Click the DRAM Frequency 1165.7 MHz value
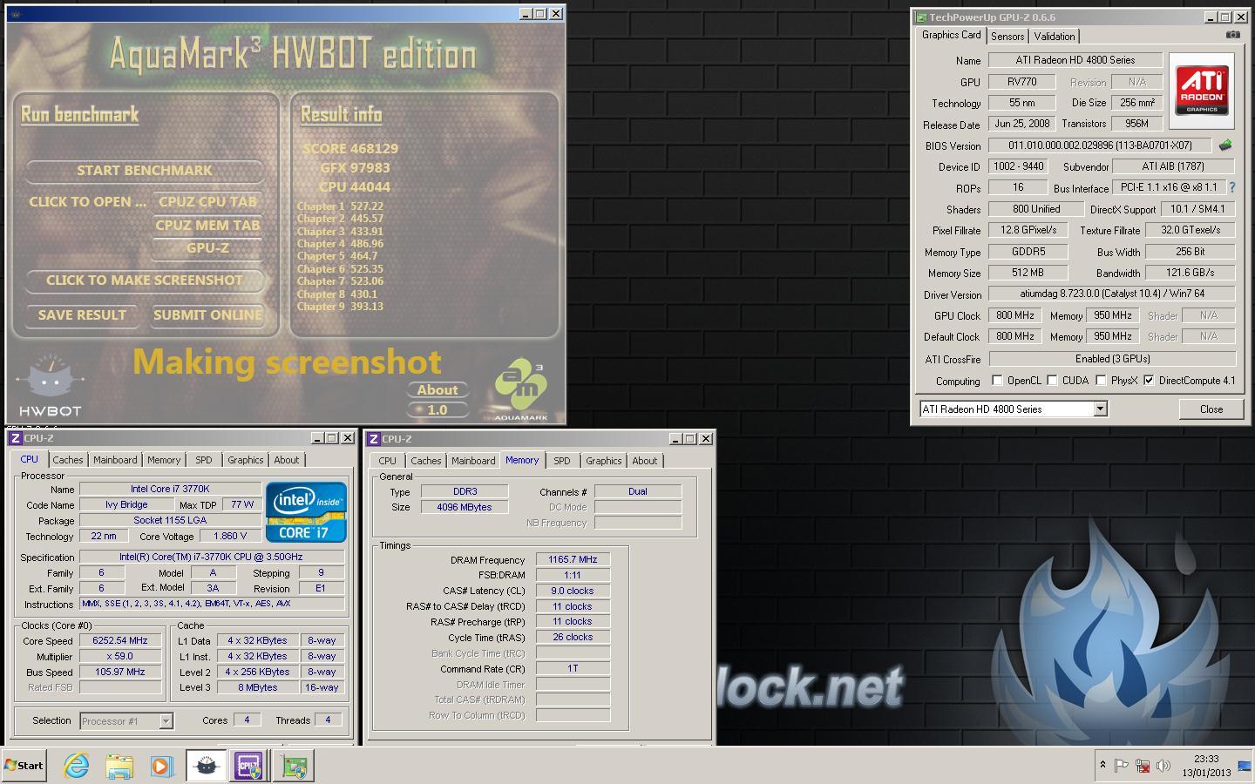The height and width of the screenshot is (784, 1255). click(573, 559)
